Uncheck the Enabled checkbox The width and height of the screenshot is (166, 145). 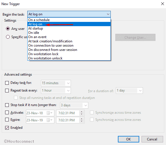click(7, 128)
